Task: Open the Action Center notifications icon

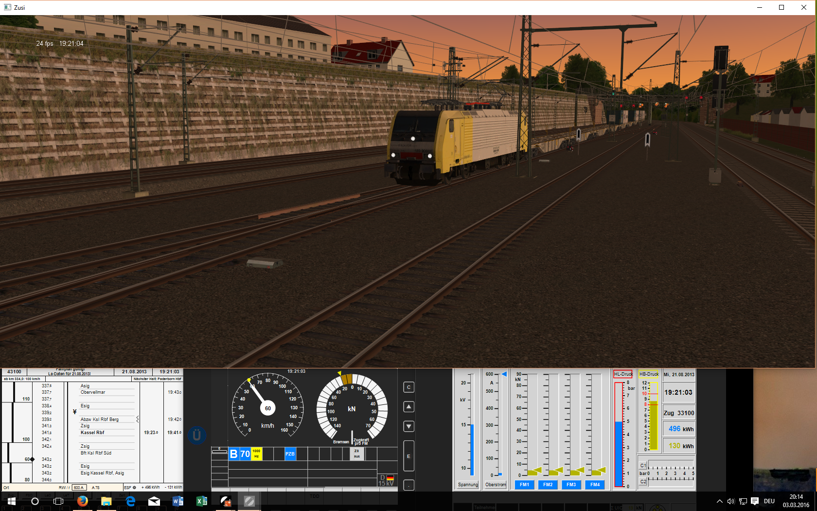Action: (755, 501)
